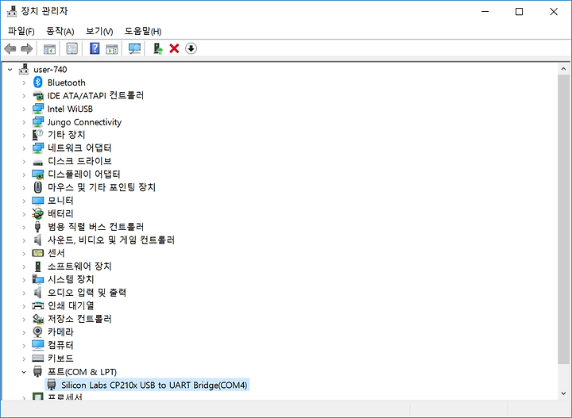
Task: Click the 네트워크 어댑터 icon
Action: pyautogui.click(x=38, y=148)
